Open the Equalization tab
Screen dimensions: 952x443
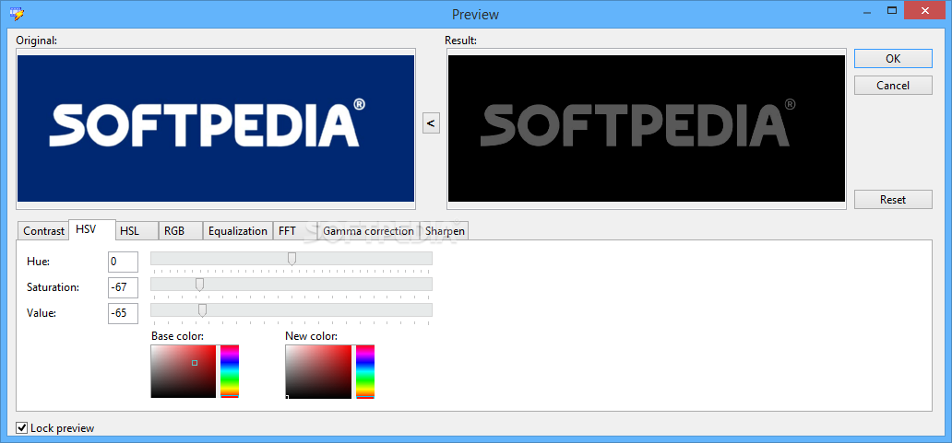point(237,231)
